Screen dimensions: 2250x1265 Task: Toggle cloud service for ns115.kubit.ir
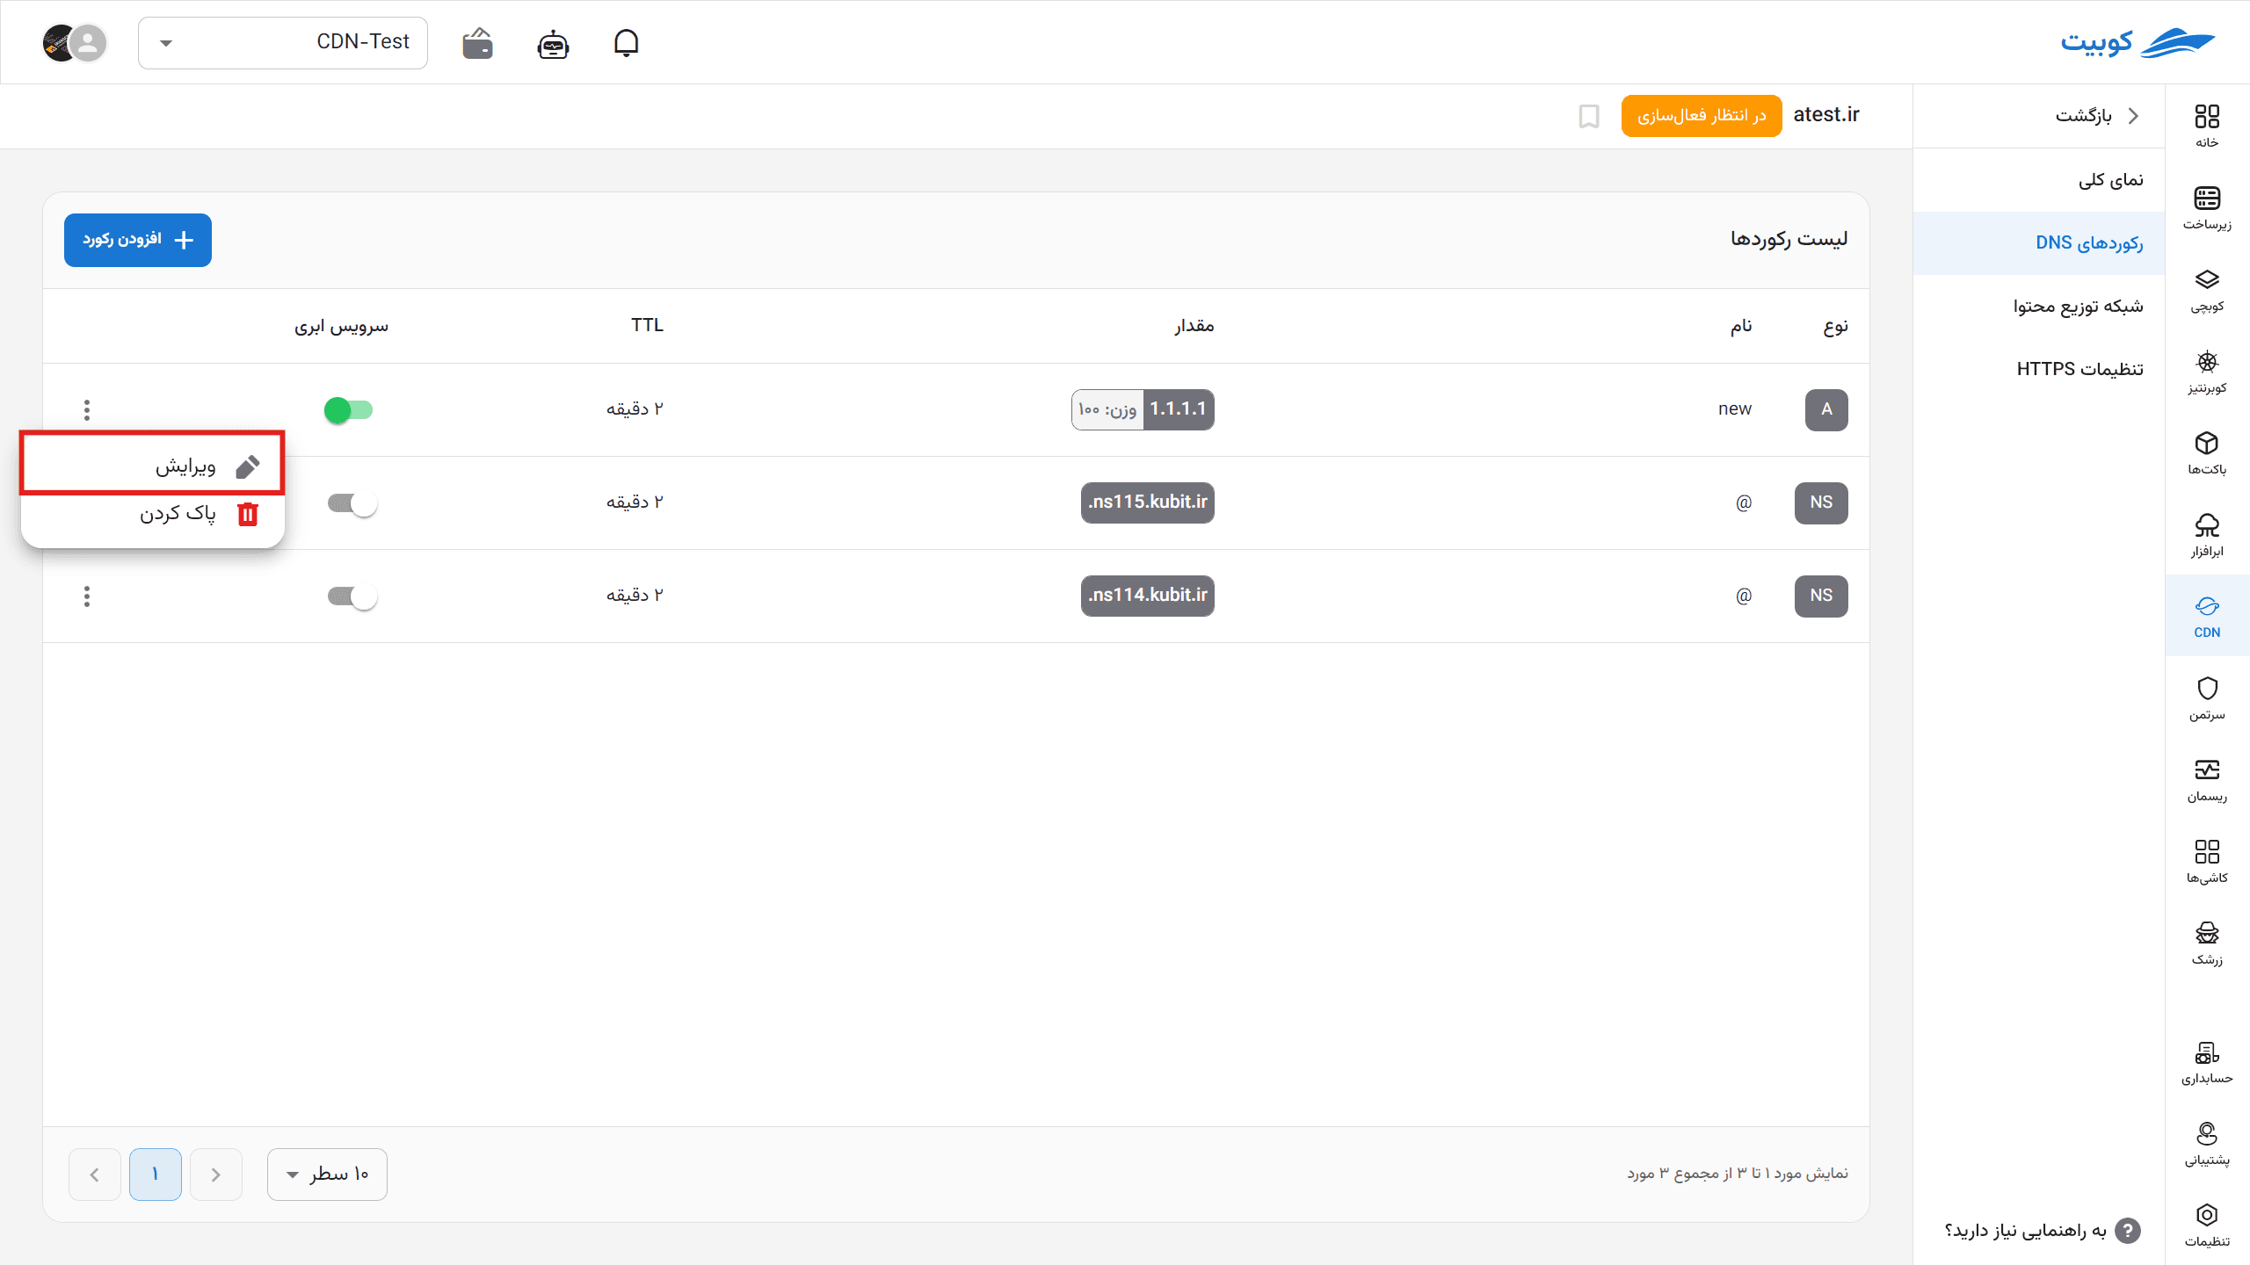coord(352,502)
